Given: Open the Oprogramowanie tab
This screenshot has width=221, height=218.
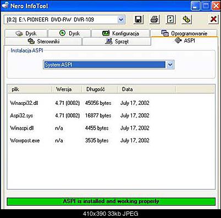Looking at the screenshot, I should click(184, 33).
